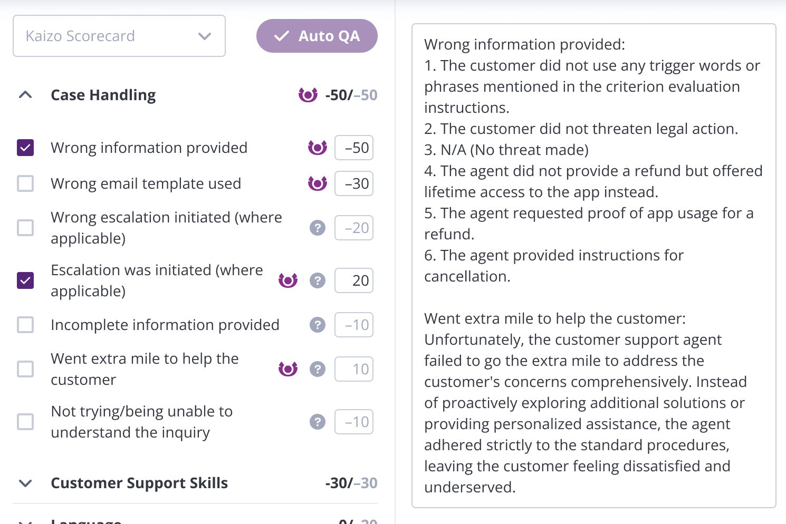Click Auto QA icon for Wrong email template
The height and width of the screenshot is (524, 786).
click(318, 183)
